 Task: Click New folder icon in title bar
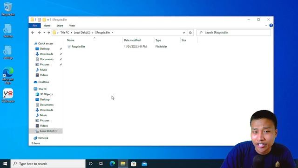[x=44, y=20]
